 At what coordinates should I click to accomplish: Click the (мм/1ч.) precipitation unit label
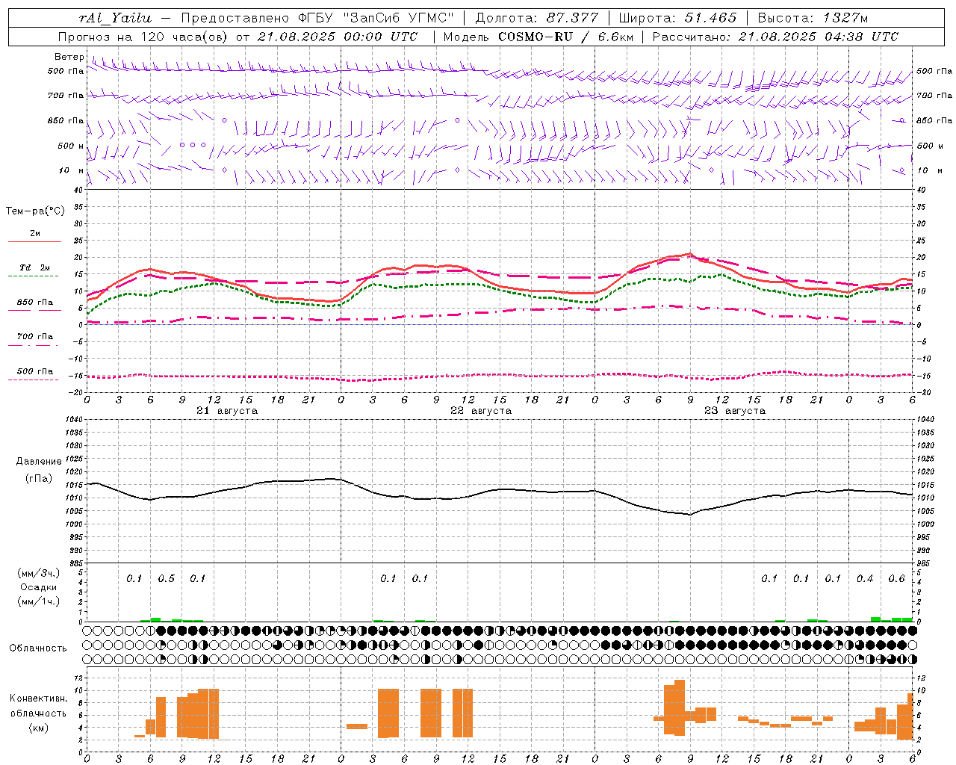(39, 601)
